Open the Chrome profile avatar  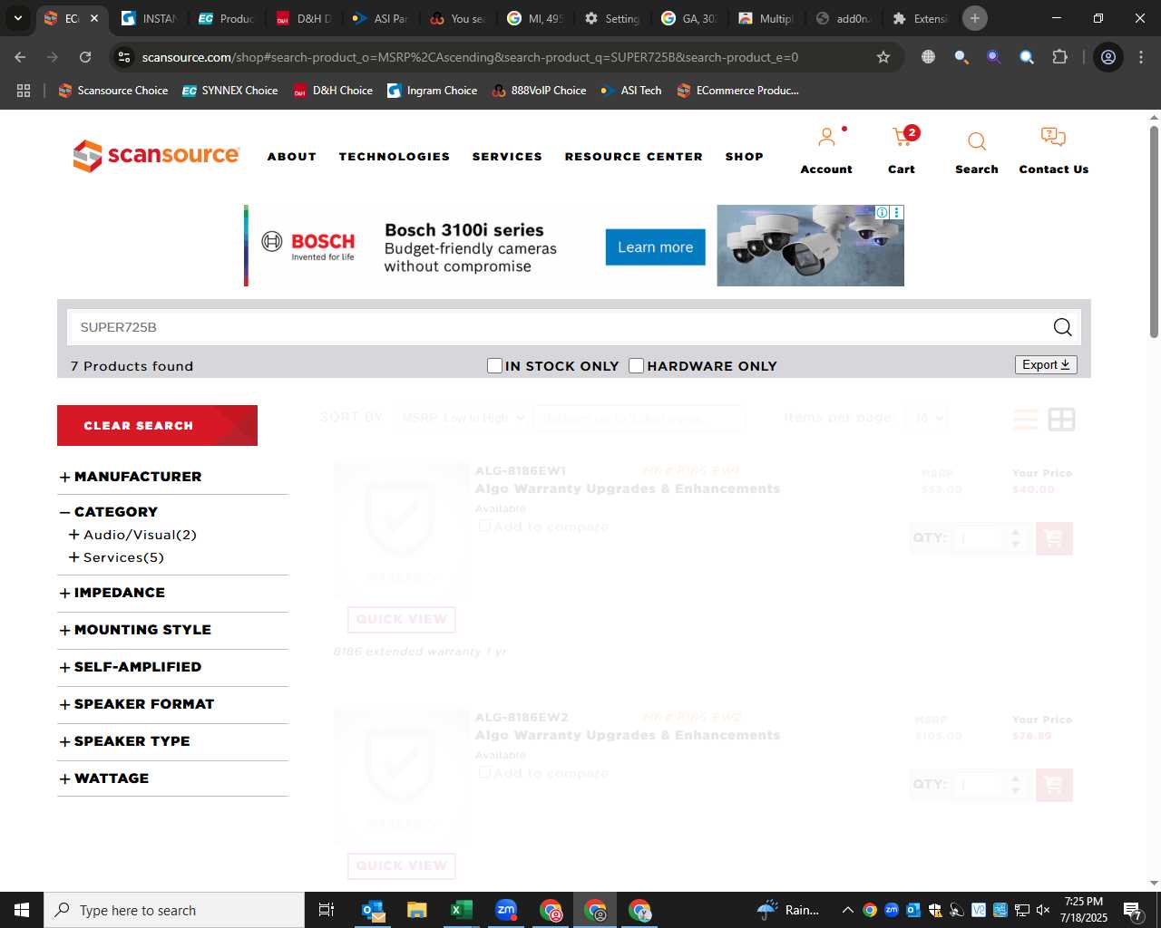(x=1107, y=57)
